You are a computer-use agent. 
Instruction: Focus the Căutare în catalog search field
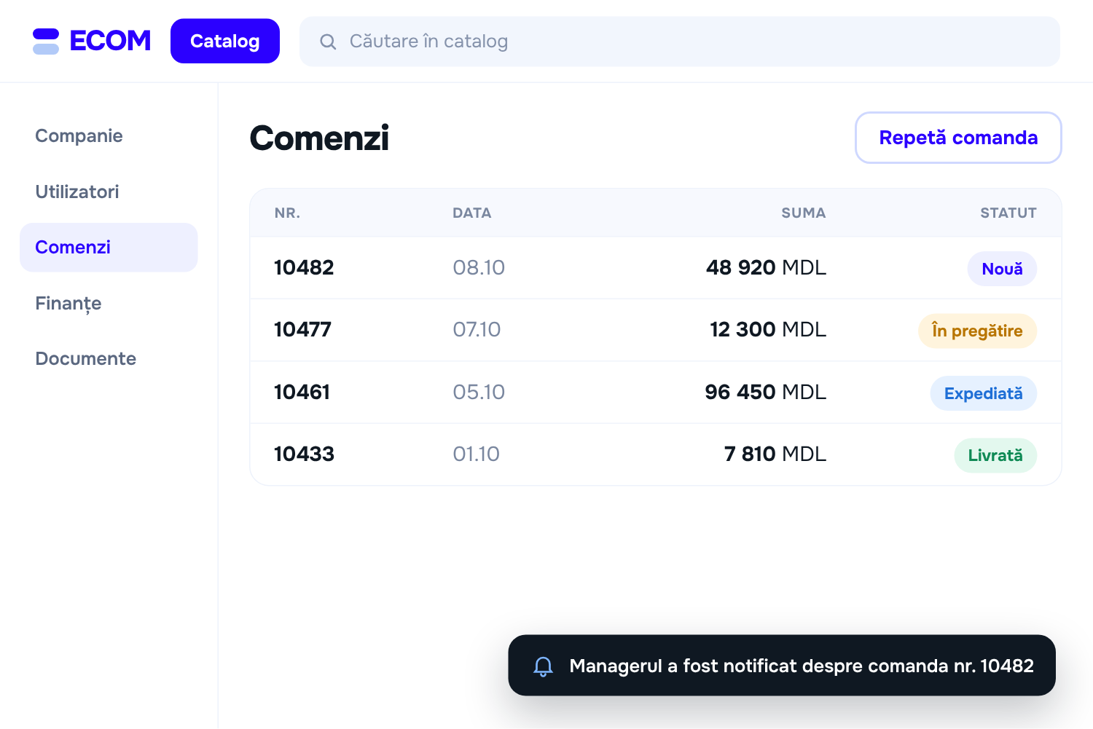(x=680, y=42)
